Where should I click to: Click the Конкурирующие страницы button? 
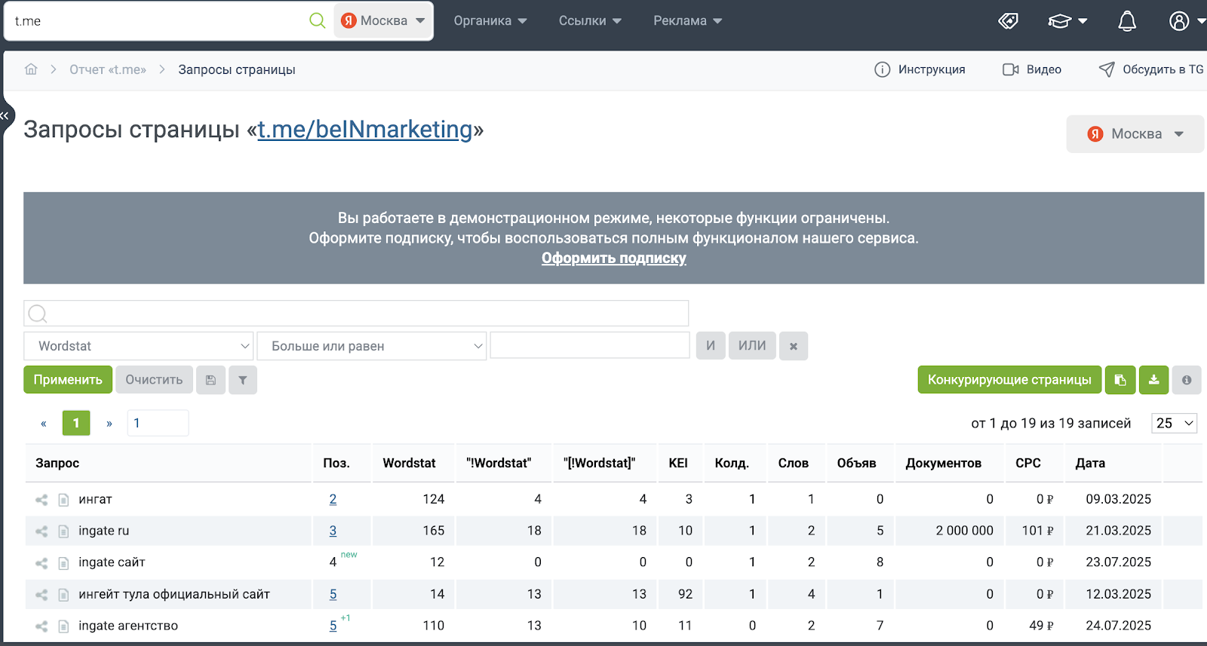(x=1009, y=380)
